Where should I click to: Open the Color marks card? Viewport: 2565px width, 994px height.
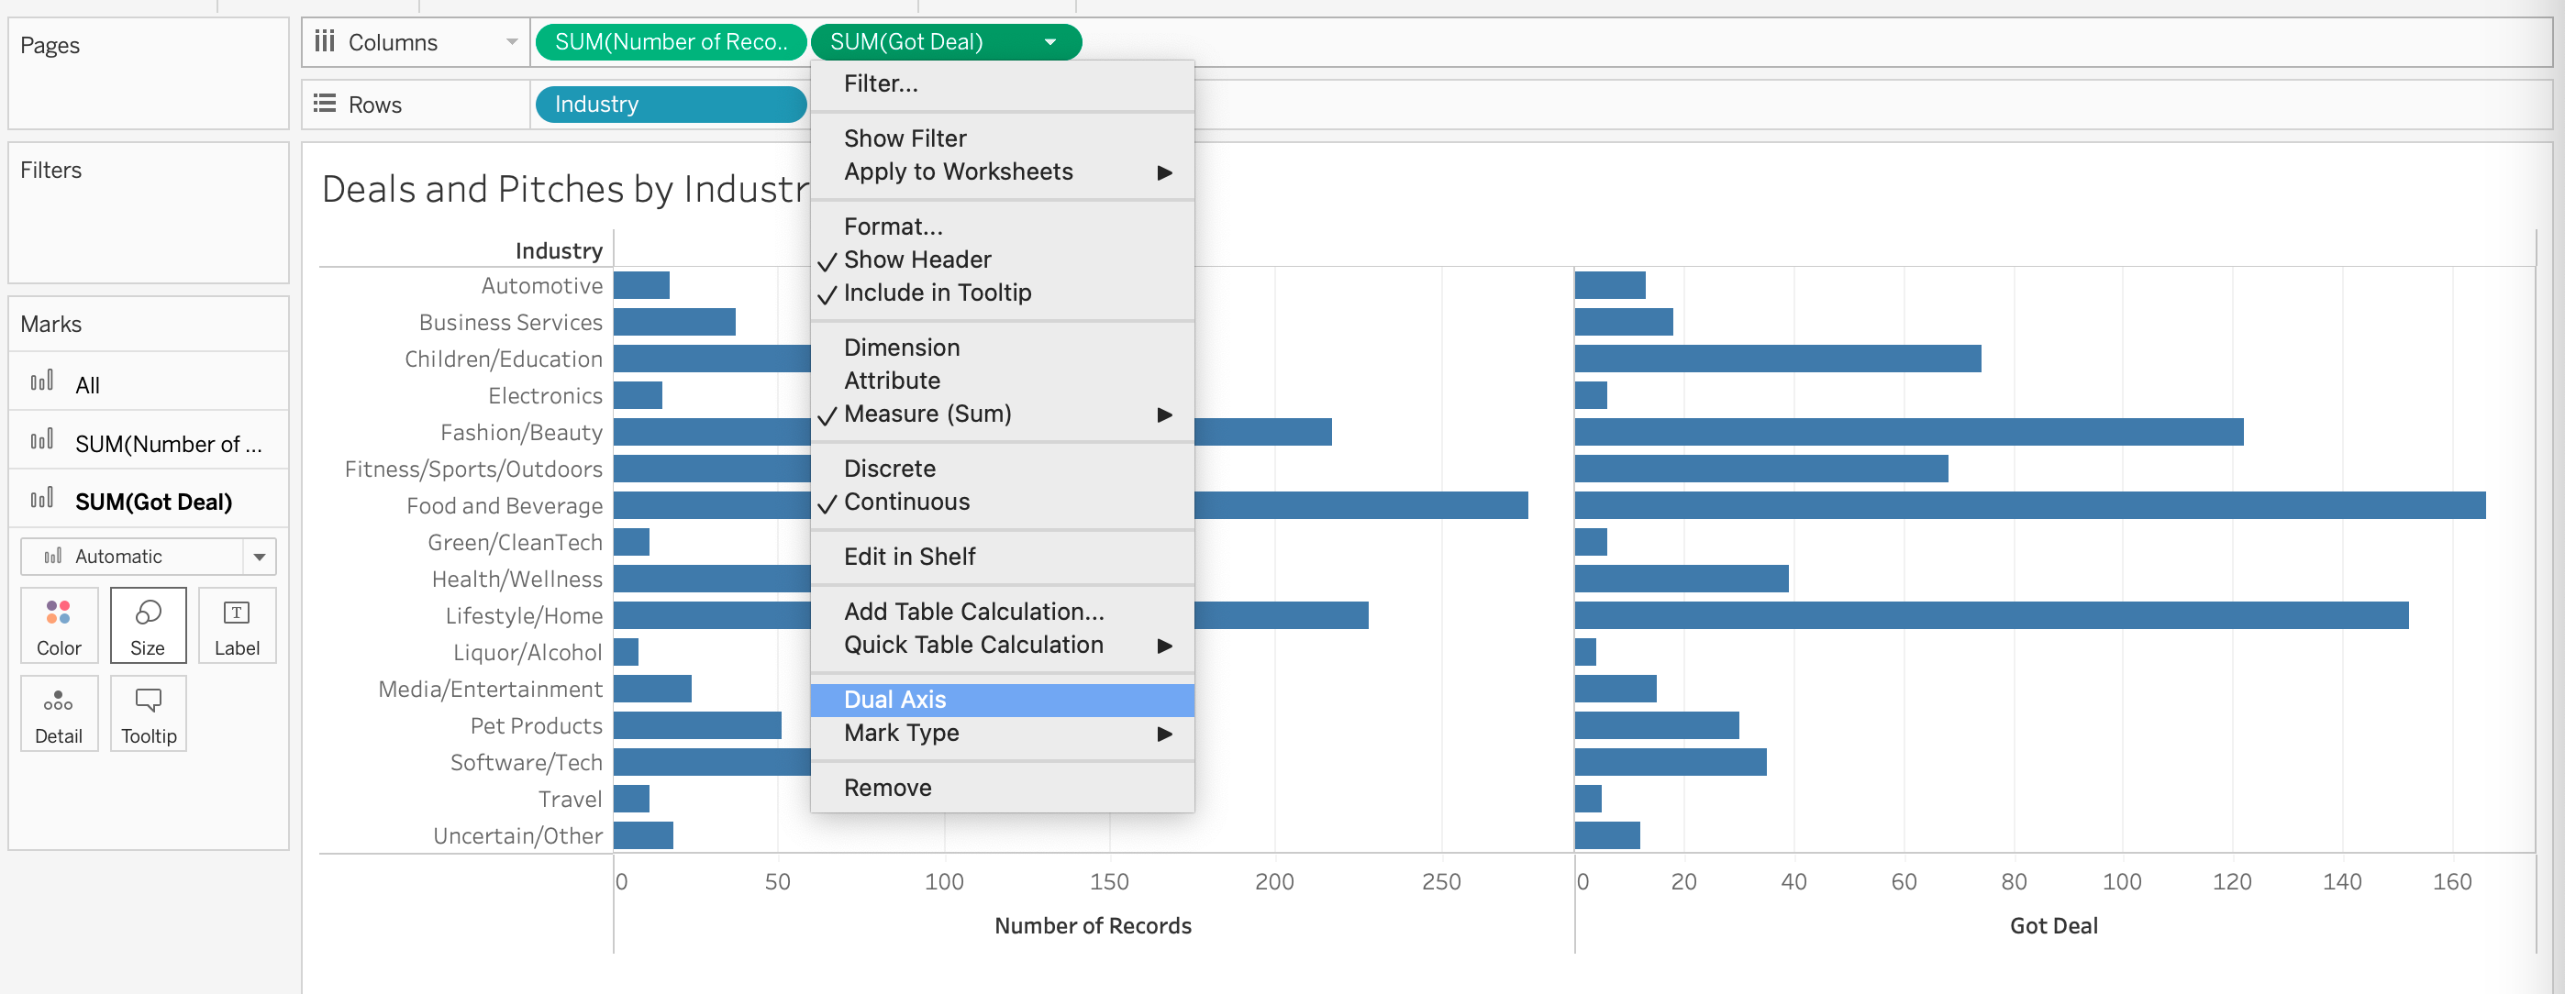tap(59, 624)
